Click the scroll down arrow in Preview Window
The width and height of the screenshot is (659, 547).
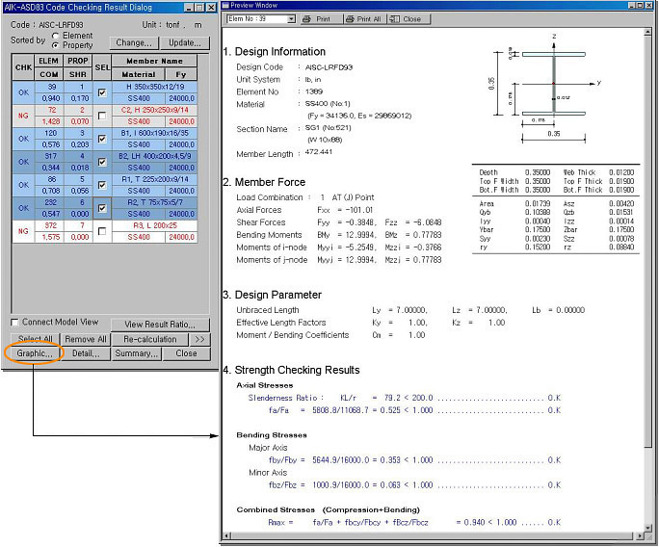click(x=647, y=528)
